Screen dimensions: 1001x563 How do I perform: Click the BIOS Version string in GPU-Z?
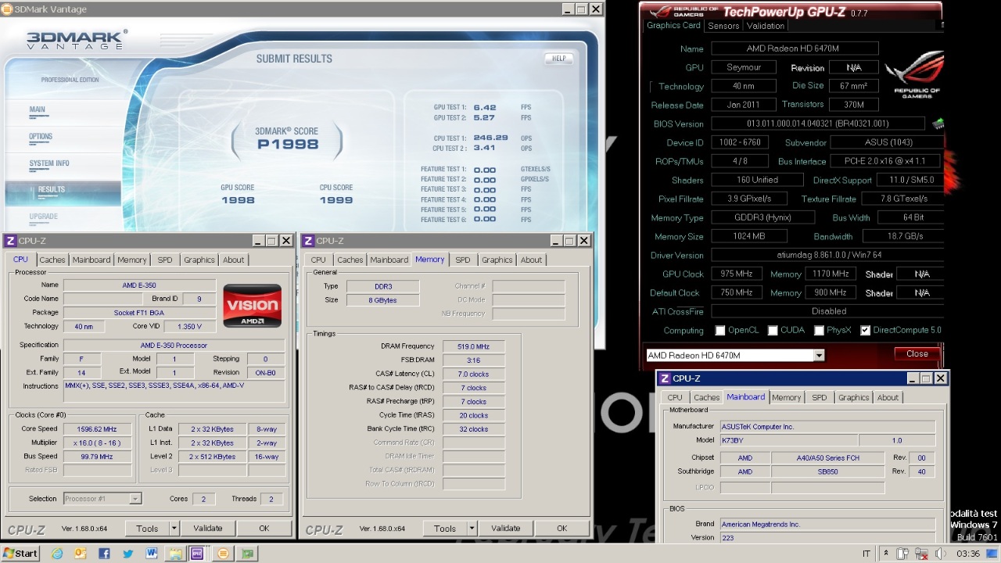817,124
